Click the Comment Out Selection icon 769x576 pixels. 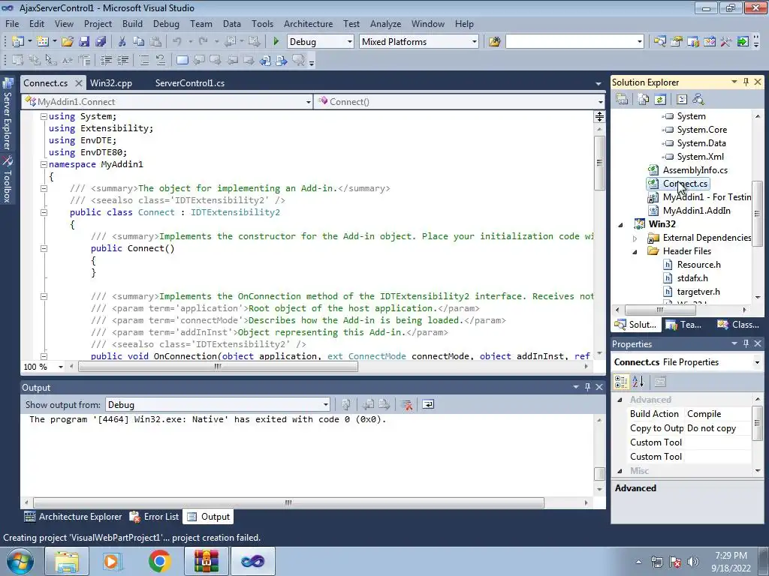[143, 60]
